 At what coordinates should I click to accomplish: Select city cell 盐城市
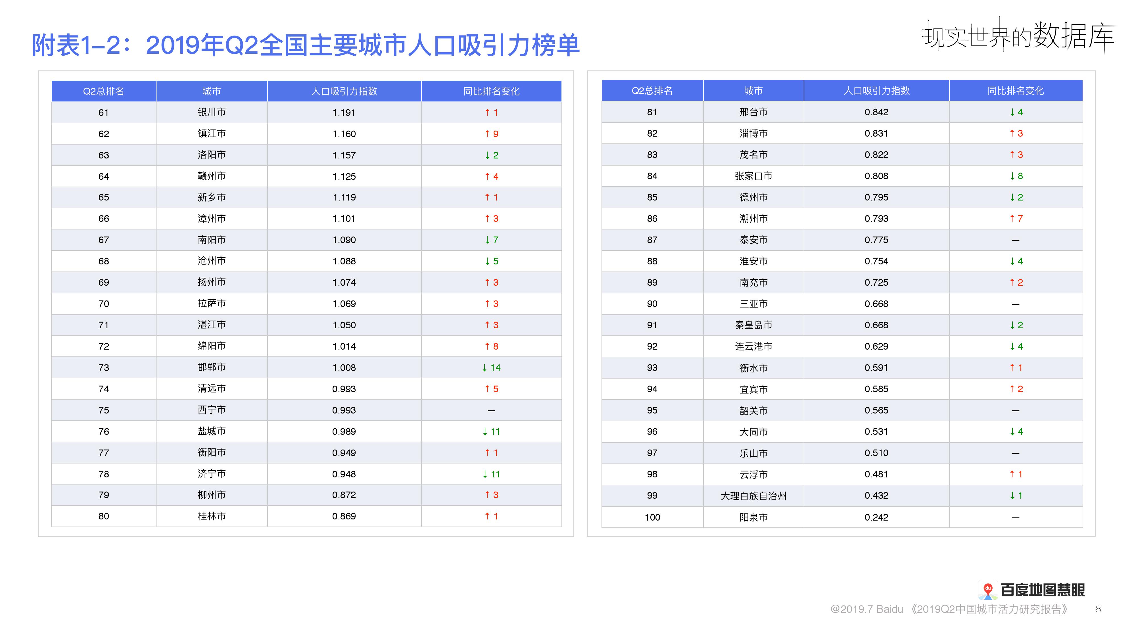(212, 431)
